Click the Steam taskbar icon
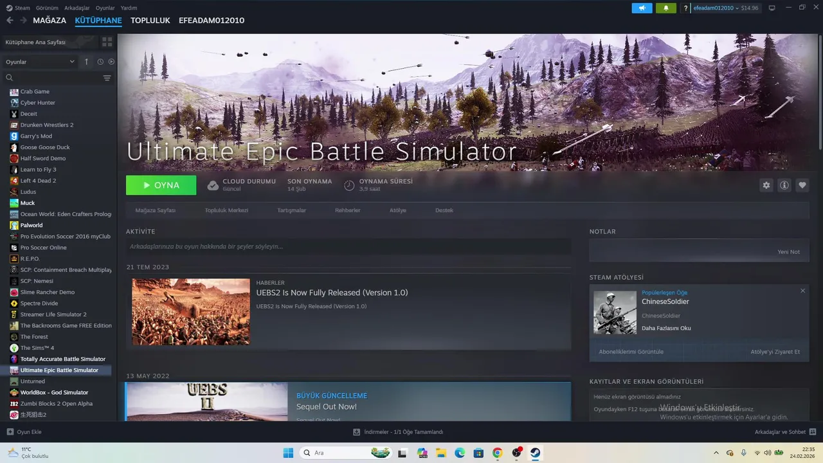 pos(535,453)
